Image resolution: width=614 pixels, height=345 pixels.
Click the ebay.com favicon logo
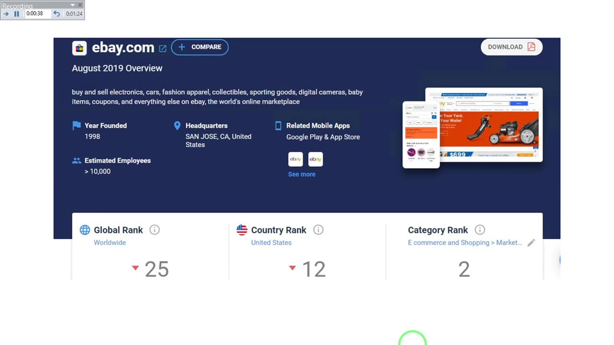[79, 48]
